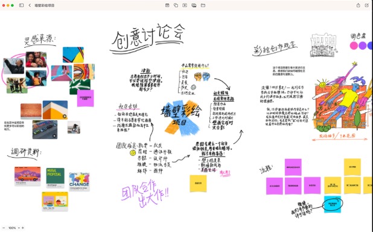The image size is (373, 232).
Task: Click the purple 团队合作出大作 handwriting
Action: coord(145,193)
